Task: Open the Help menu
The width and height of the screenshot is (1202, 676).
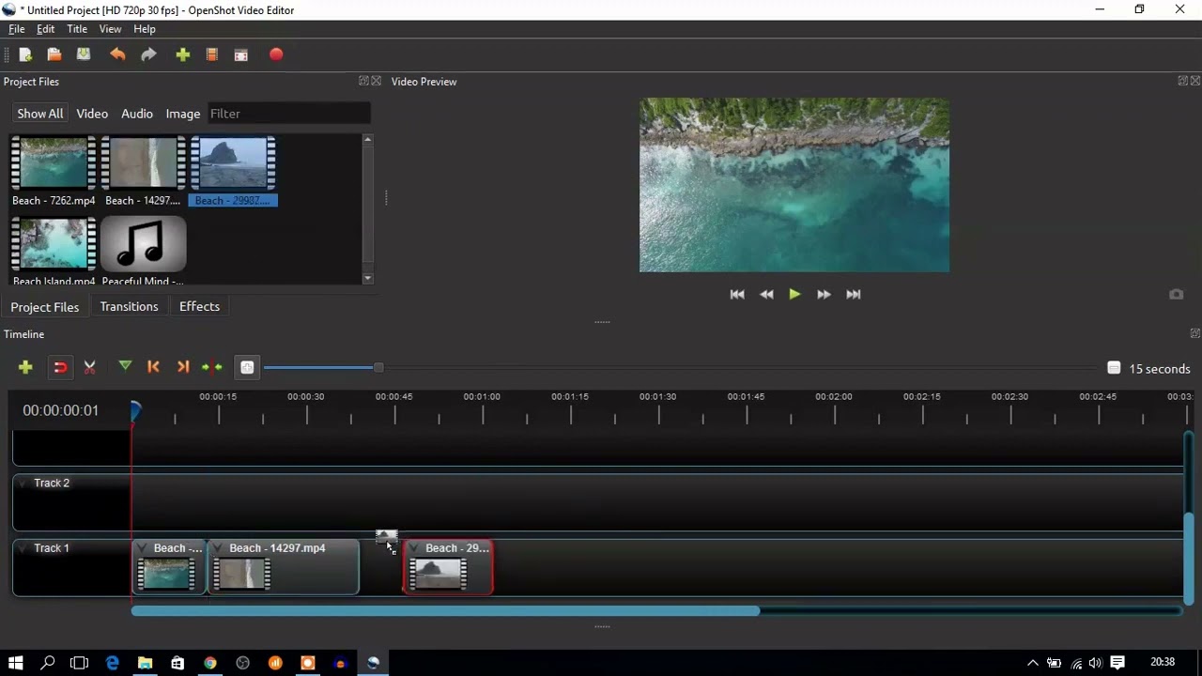Action: coord(145,29)
